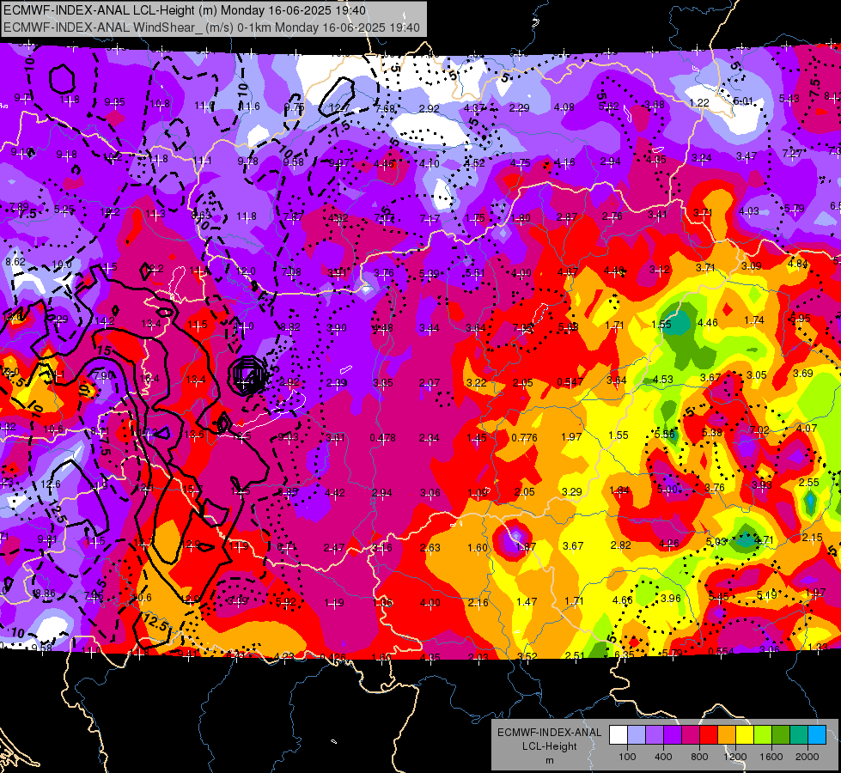This screenshot has height=773, width=841.
Task: Click the yellow legend swatch
Action: [x=745, y=735]
